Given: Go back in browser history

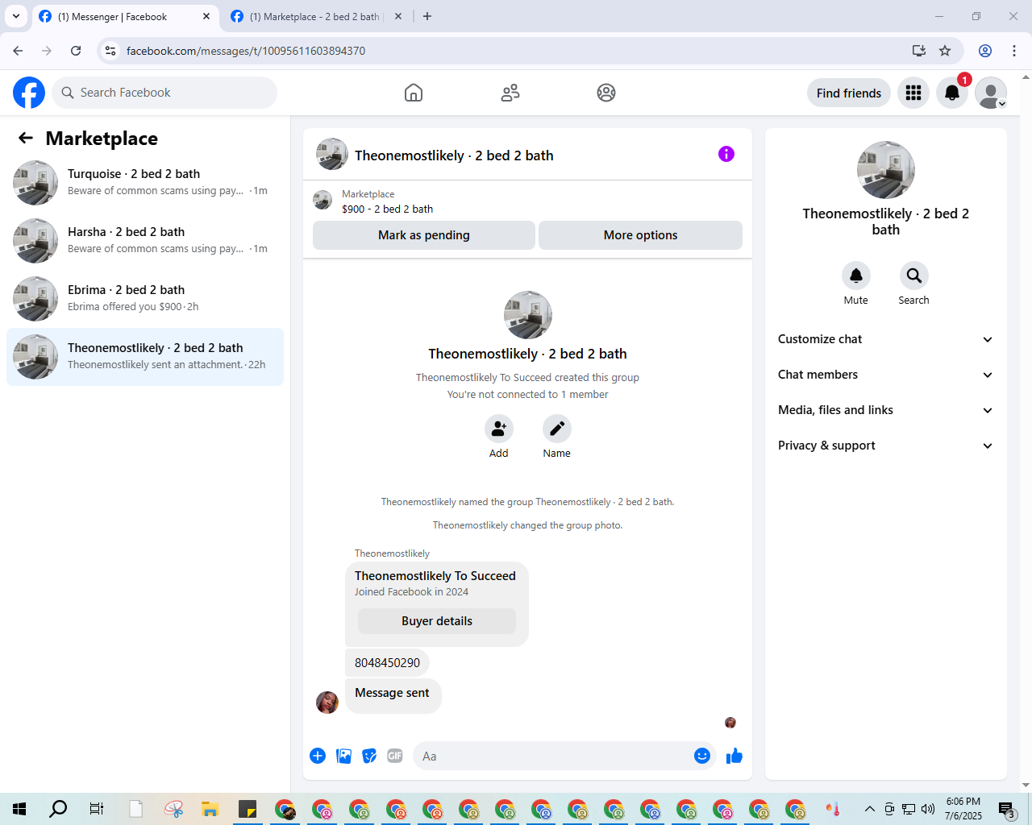Looking at the screenshot, I should (x=18, y=51).
